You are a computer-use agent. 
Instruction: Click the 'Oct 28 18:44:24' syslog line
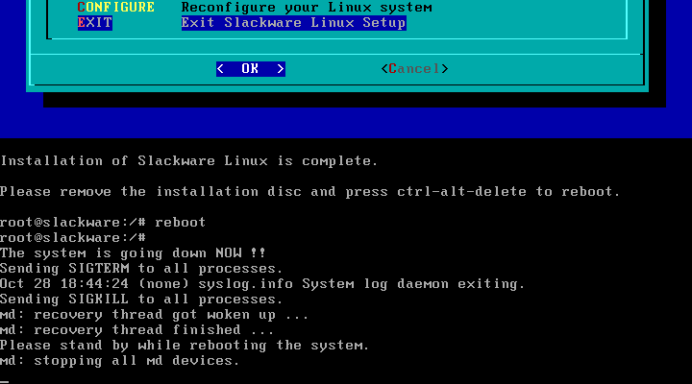pos(262,284)
